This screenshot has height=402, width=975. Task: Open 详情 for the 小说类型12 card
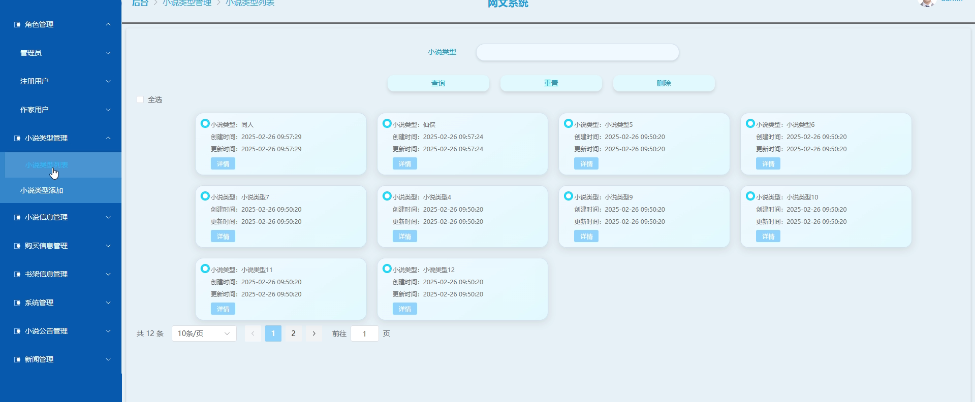pos(405,309)
